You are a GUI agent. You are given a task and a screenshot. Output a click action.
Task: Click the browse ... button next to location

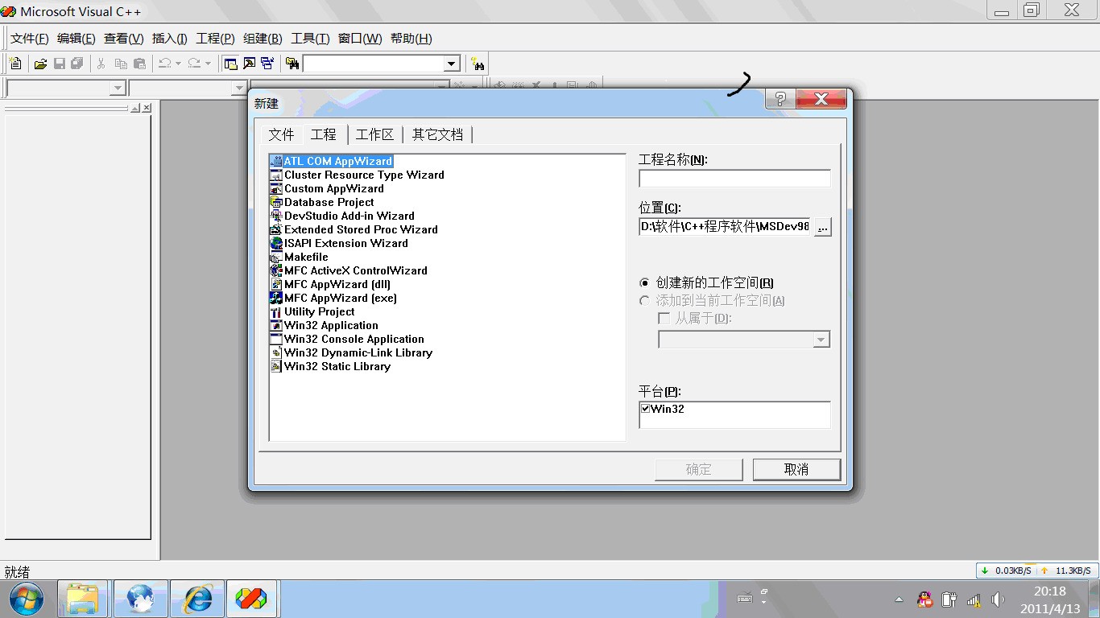822,227
